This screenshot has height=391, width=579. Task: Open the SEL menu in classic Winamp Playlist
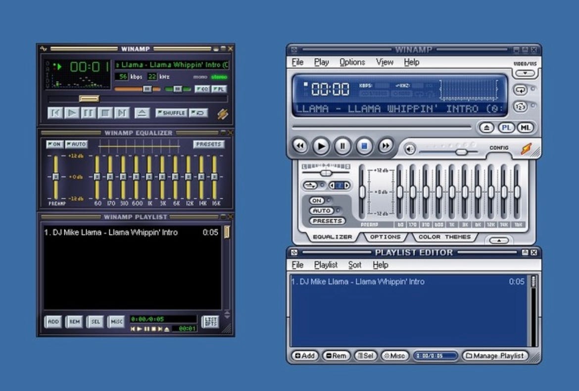pos(96,322)
